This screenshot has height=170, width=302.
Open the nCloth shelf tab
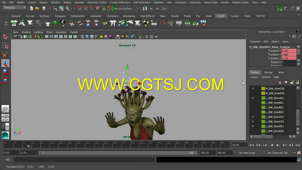point(221,16)
